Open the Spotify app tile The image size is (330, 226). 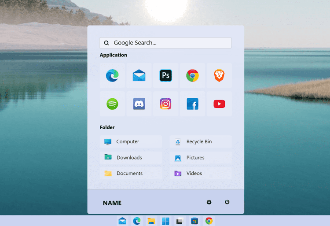112,104
